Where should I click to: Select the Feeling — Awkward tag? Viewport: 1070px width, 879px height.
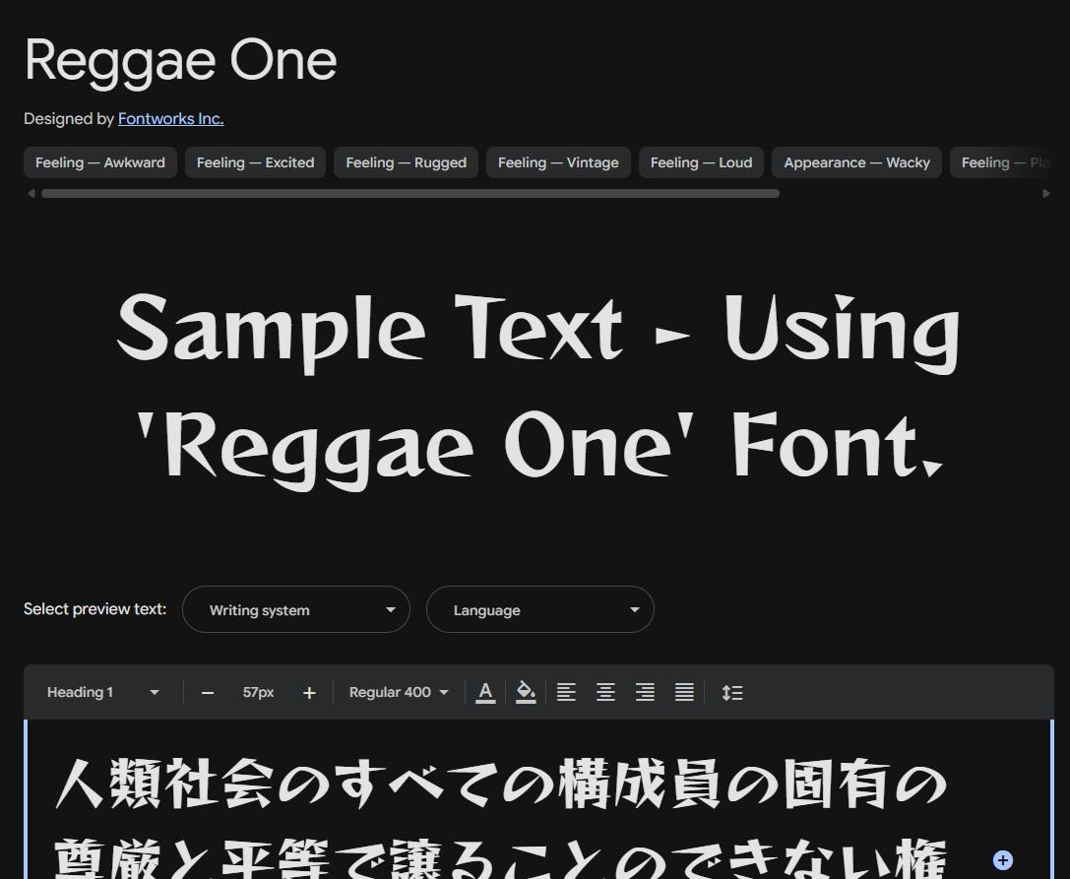tap(100, 162)
